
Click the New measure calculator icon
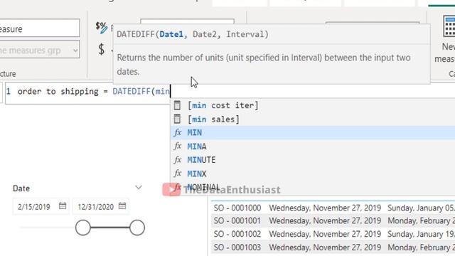pyautogui.click(x=449, y=26)
